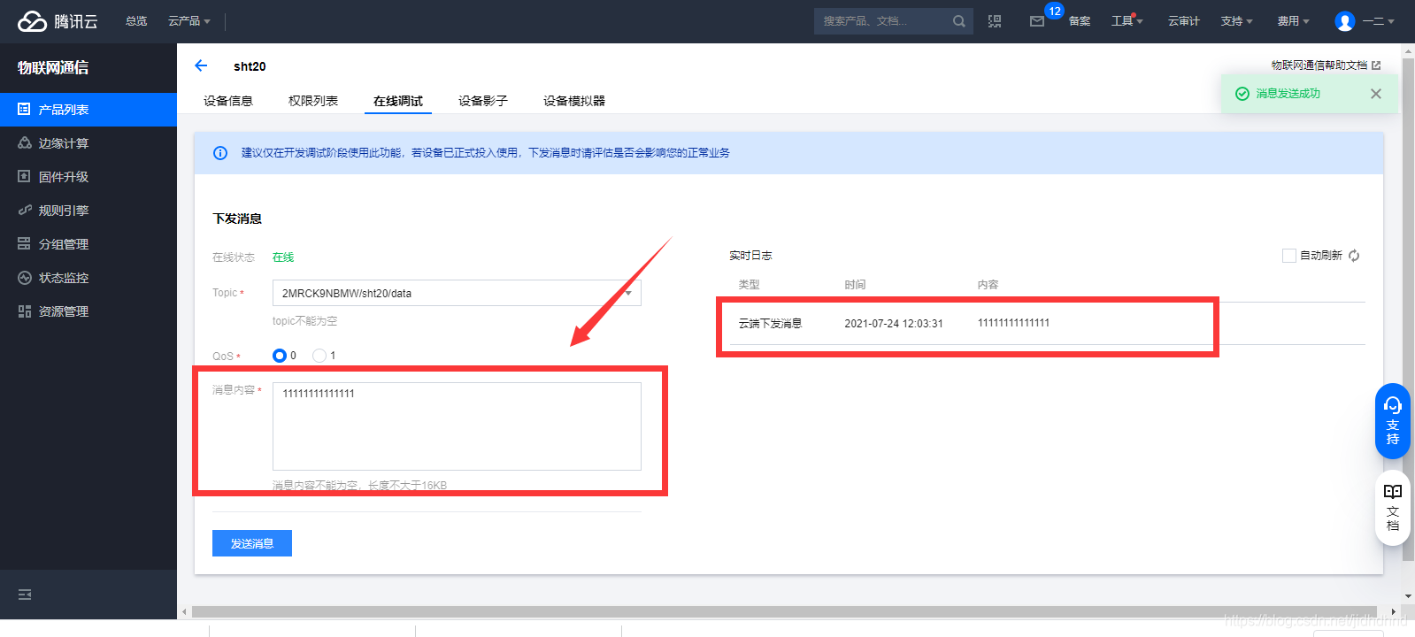Click the Tencent Cloud logo
Image resolution: width=1415 pixels, height=637 pixels.
tap(58, 21)
